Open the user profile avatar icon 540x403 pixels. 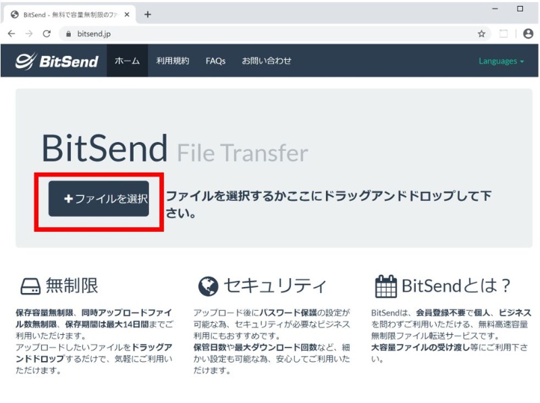[528, 34]
